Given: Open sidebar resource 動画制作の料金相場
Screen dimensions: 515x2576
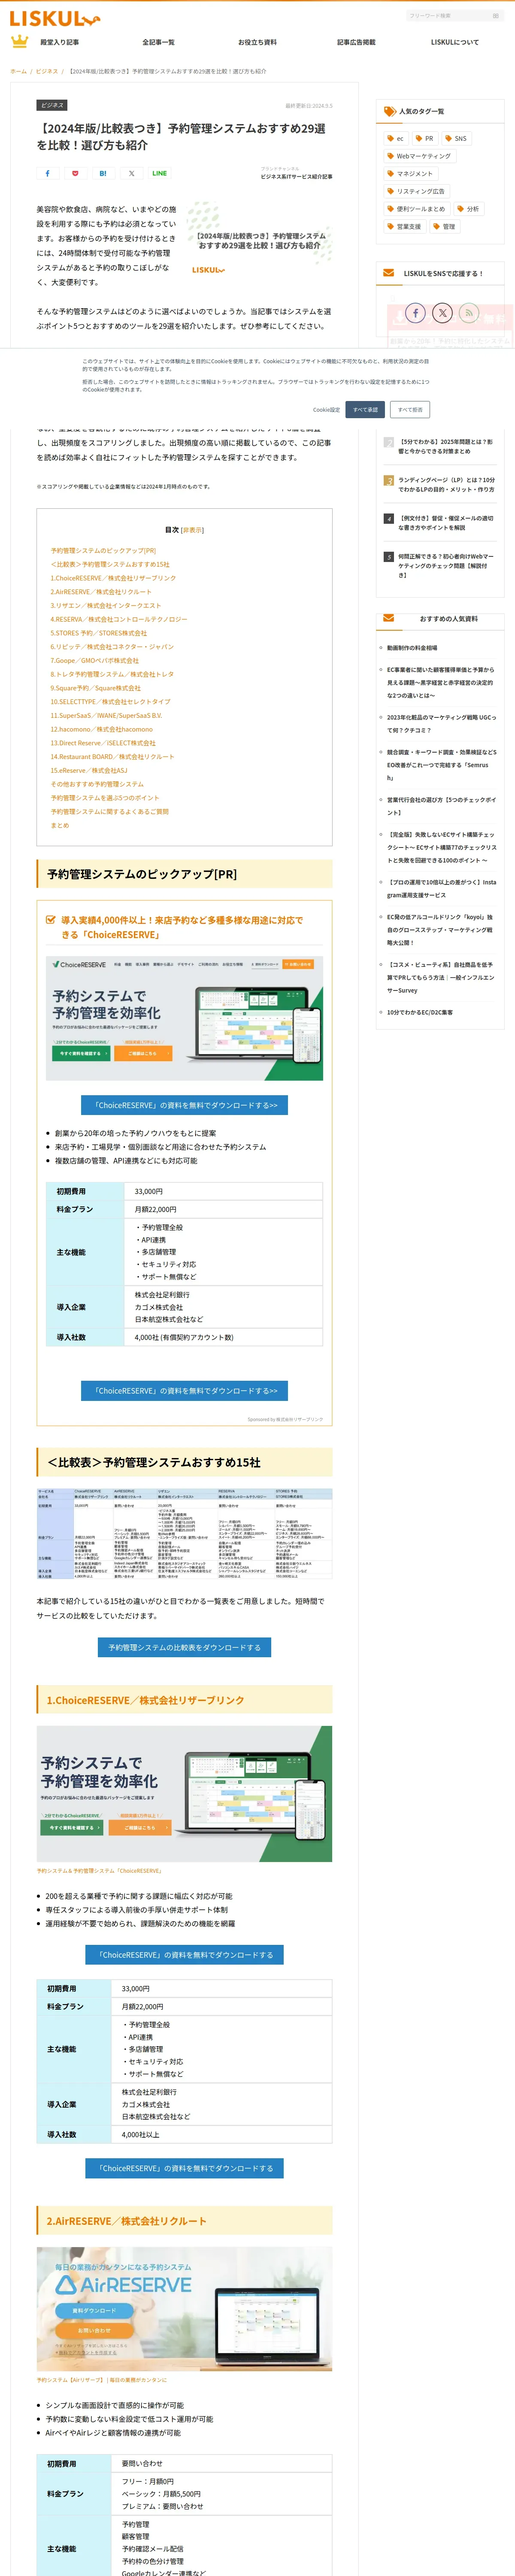Looking at the screenshot, I should (412, 648).
